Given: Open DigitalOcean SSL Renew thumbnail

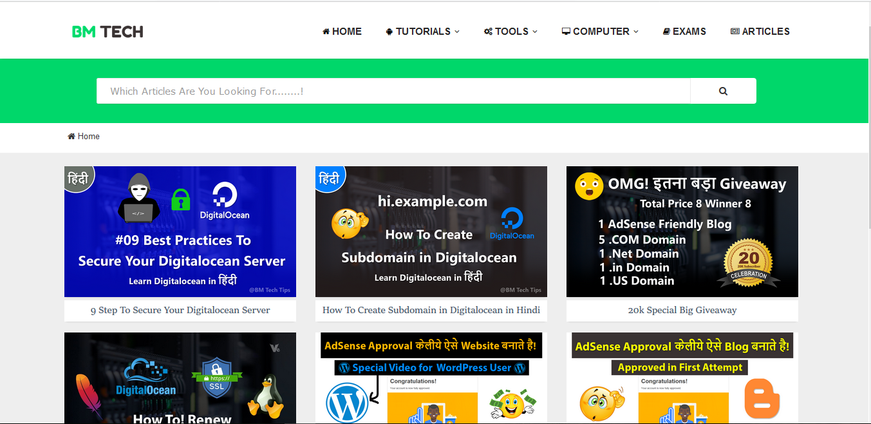Looking at the screenshot, I should tap(180, 378).
